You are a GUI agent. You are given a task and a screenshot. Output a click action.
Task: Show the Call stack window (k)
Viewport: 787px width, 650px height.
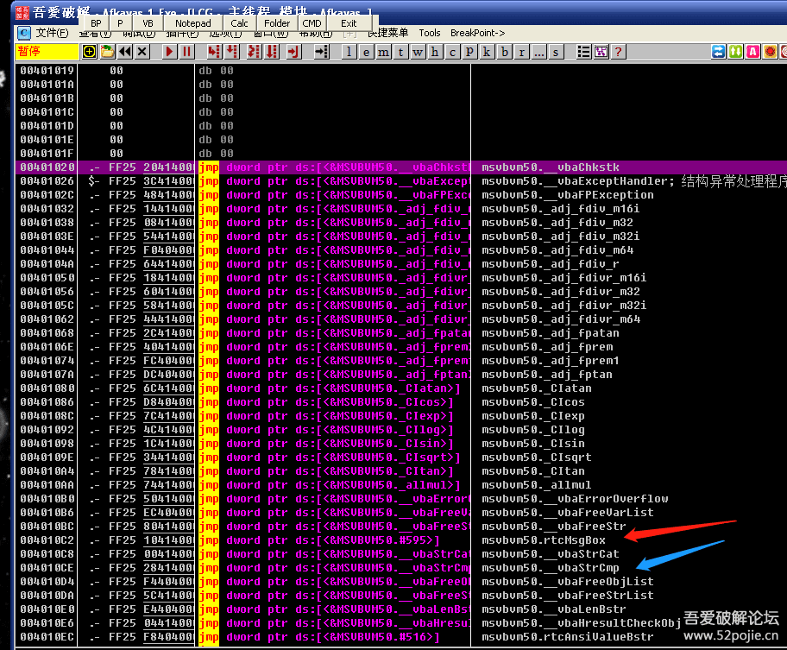[488, 52]
